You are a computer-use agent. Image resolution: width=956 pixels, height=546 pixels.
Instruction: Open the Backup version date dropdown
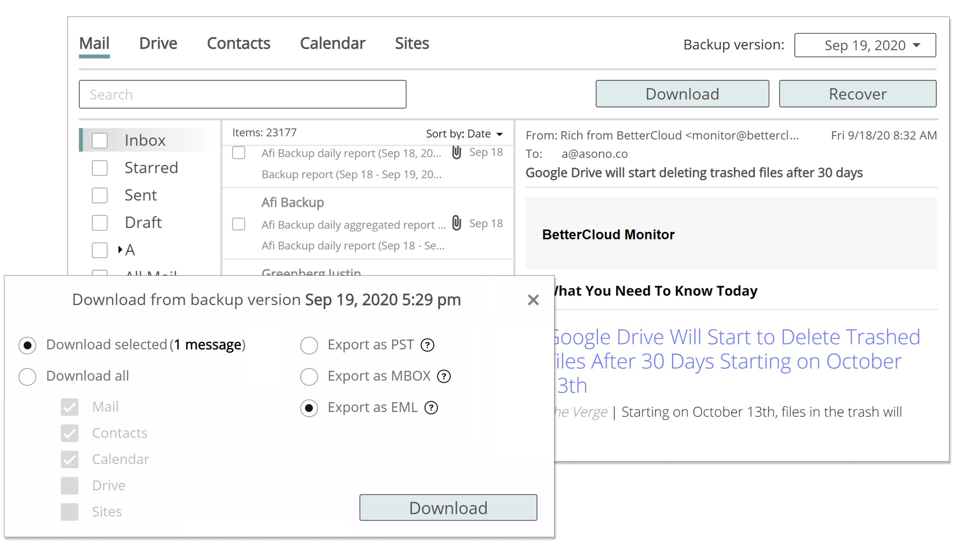pyautogui.click(x=865, y=45)
